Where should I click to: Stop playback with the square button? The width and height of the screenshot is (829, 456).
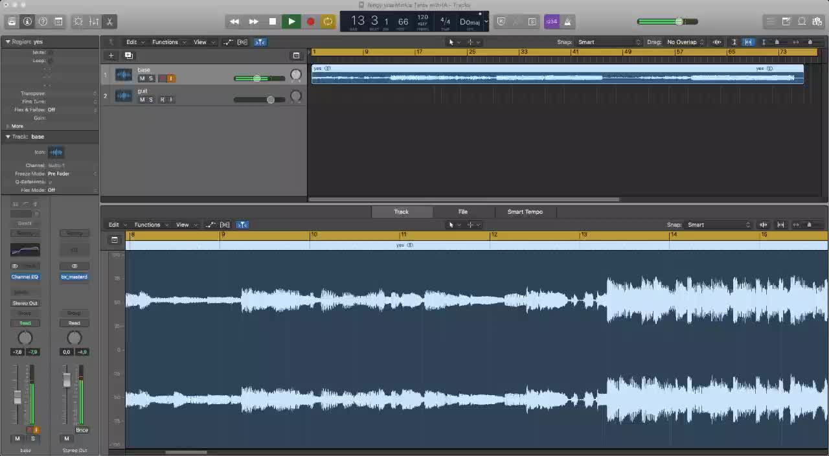pyautogui.click(x=273, y=21)
